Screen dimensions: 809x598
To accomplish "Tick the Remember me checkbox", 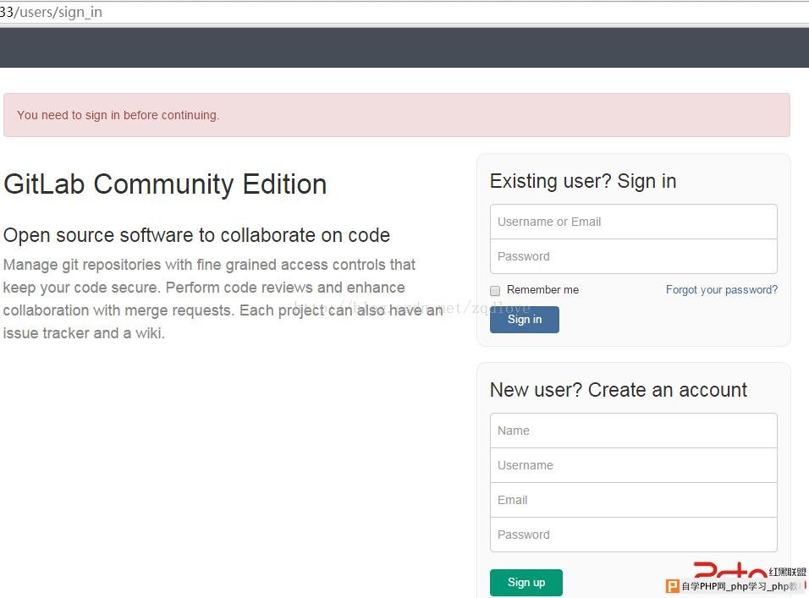I will [495, 291].
